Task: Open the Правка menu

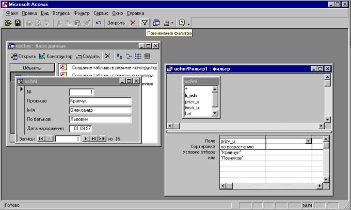Action: coord(29,13)
